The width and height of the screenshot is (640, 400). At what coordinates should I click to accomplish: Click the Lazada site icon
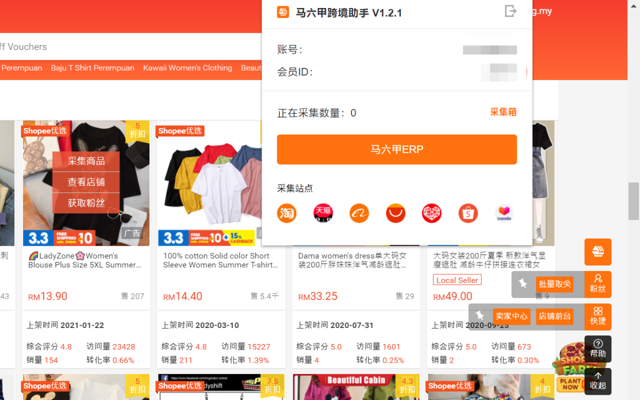504,213
